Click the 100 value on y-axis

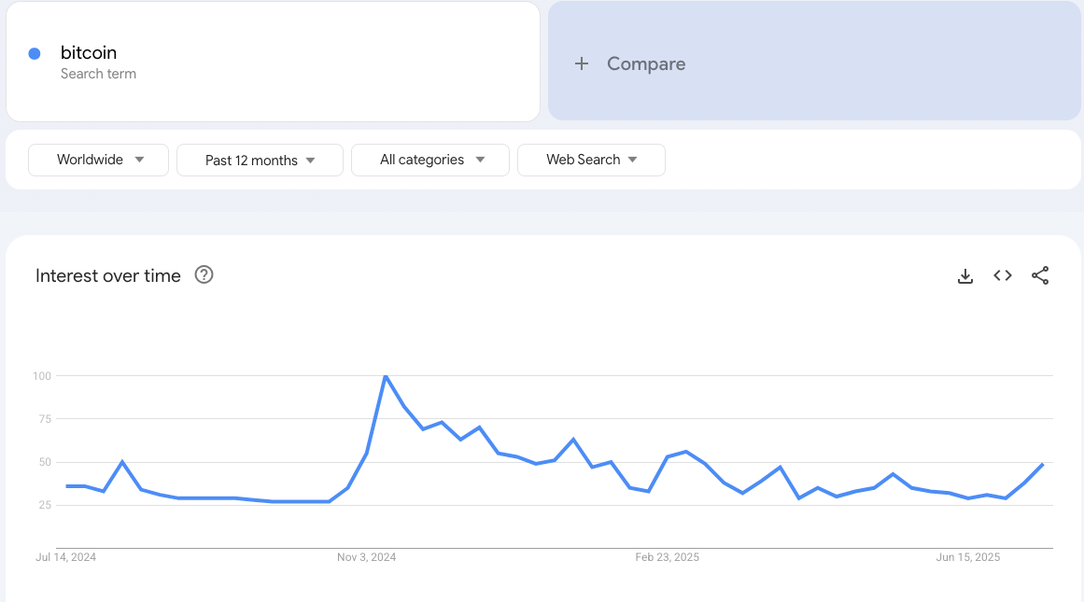41,376
